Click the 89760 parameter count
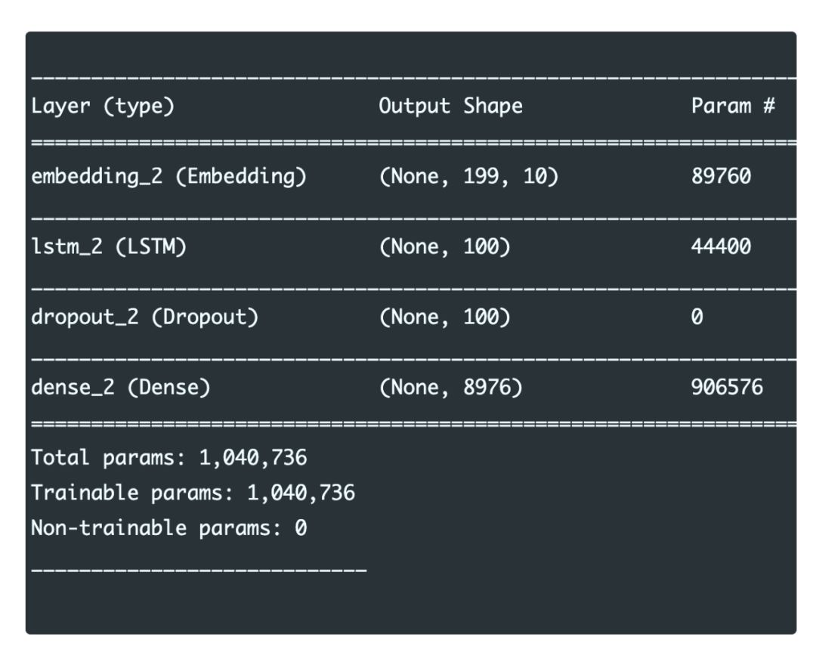The width and height of the screenshot is (816, 662). (x=721, y=177)
